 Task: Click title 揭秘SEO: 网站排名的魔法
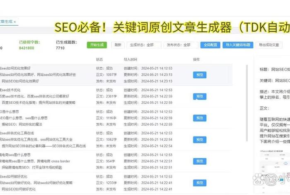pos(22,124)
